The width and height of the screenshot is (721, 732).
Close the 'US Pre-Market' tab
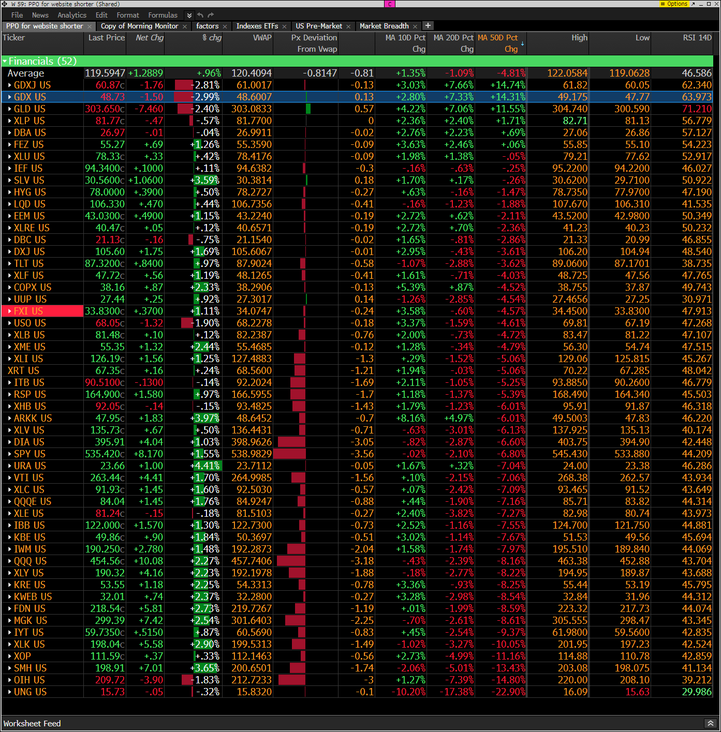coord(348,26)
